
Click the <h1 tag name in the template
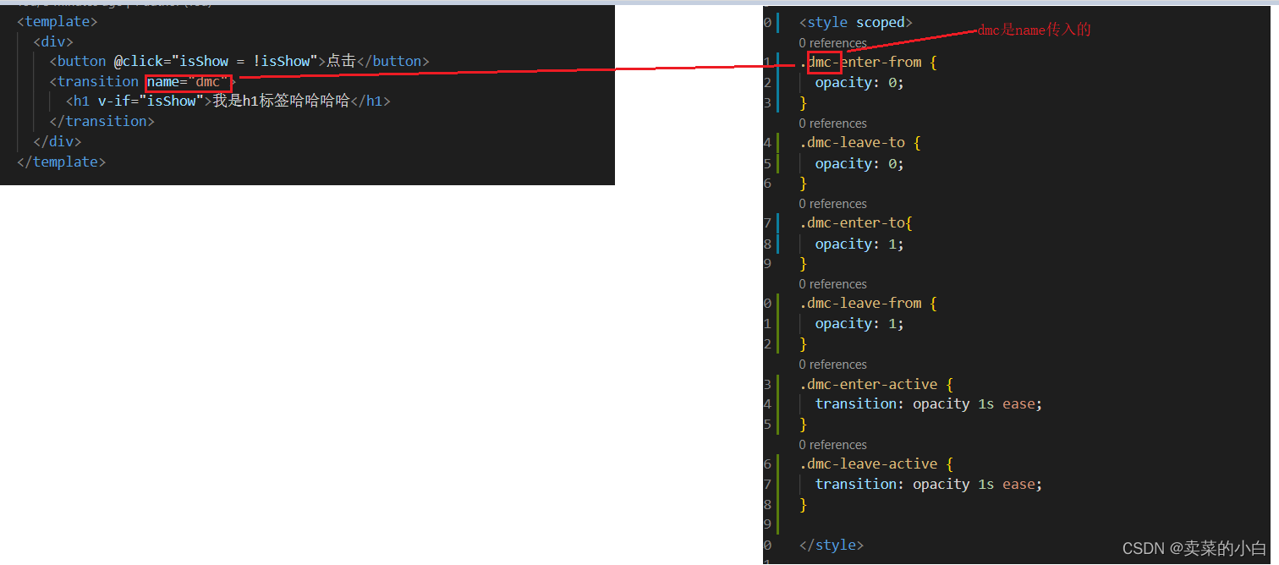(x=78, y=101)
